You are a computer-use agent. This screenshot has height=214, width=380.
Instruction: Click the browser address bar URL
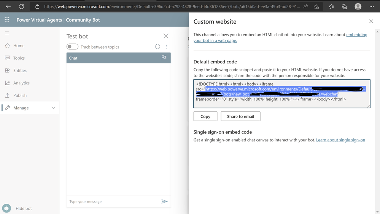pos(172,6)
